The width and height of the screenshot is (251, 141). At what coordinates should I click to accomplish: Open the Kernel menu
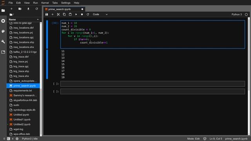click(x=45, y=3)
